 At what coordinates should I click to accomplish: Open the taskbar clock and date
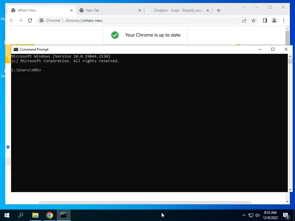pyautogui.click(x=270, y=215)
